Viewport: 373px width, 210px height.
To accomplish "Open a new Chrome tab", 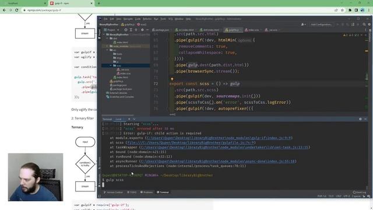I will pyautogui.click(x=98, y=3).
